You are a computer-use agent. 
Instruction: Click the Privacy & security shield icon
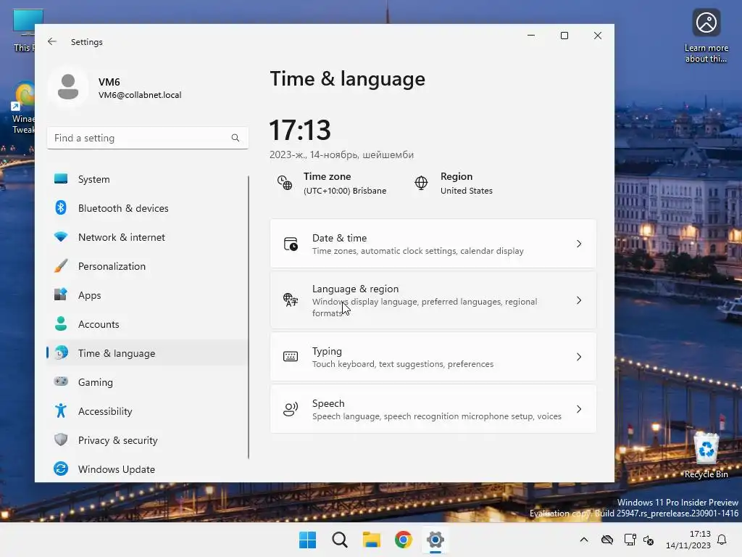click(61, 440)
